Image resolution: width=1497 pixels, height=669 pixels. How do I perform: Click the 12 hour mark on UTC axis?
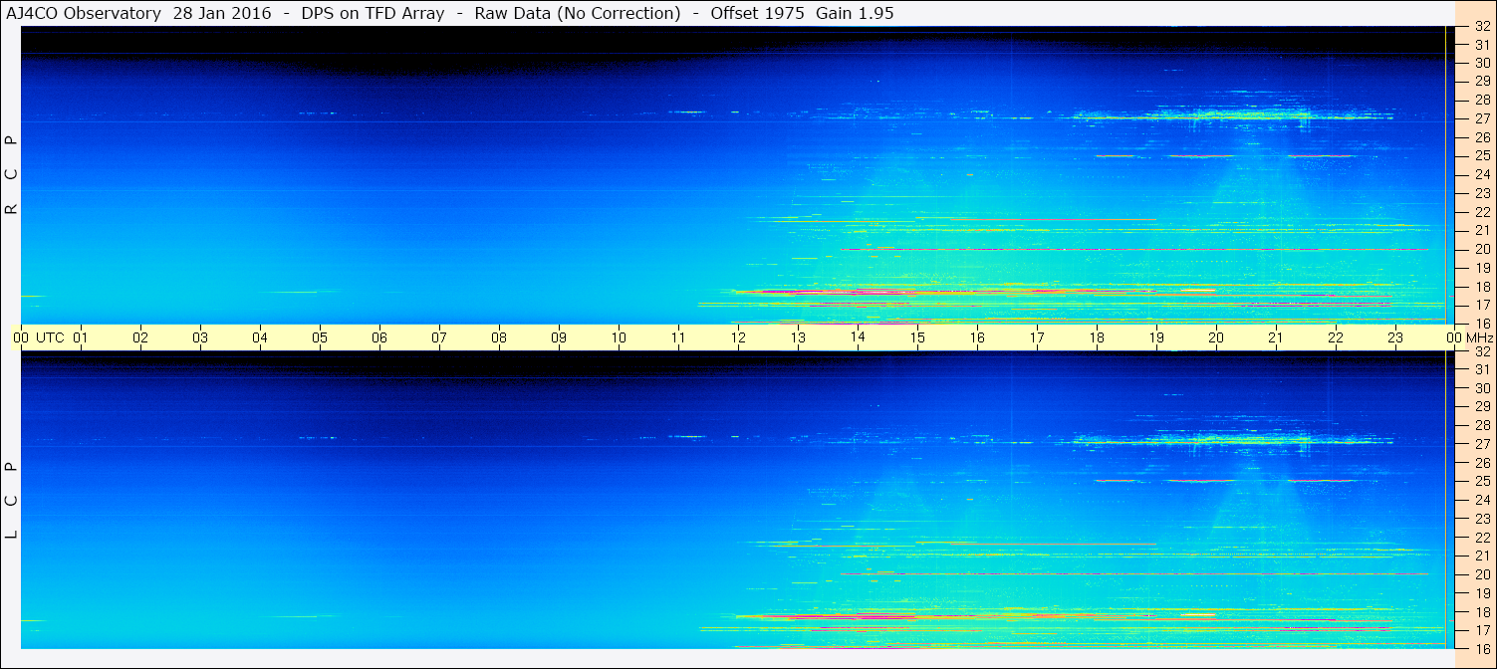coord(738,337)
